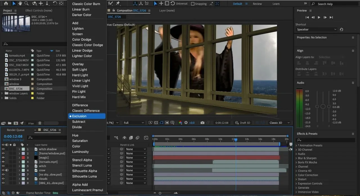
Task: Toggle visibility of magic layer
Action: pyautogui.click(x=3, y=158)
